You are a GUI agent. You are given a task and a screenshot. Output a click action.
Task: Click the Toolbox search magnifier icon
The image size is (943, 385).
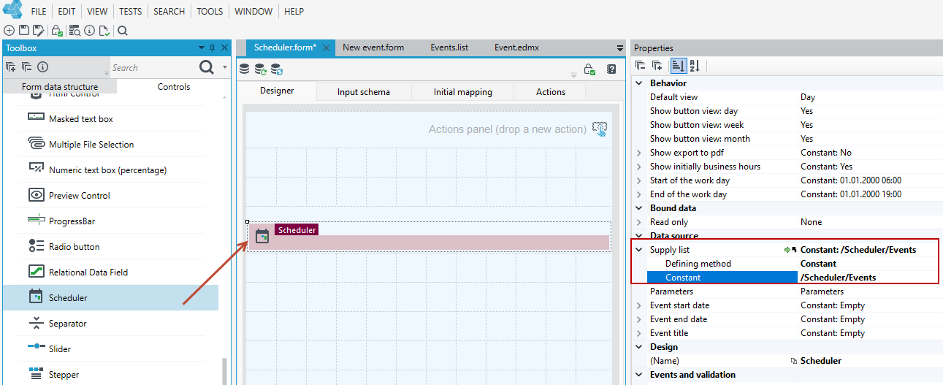tap(207, 67)
